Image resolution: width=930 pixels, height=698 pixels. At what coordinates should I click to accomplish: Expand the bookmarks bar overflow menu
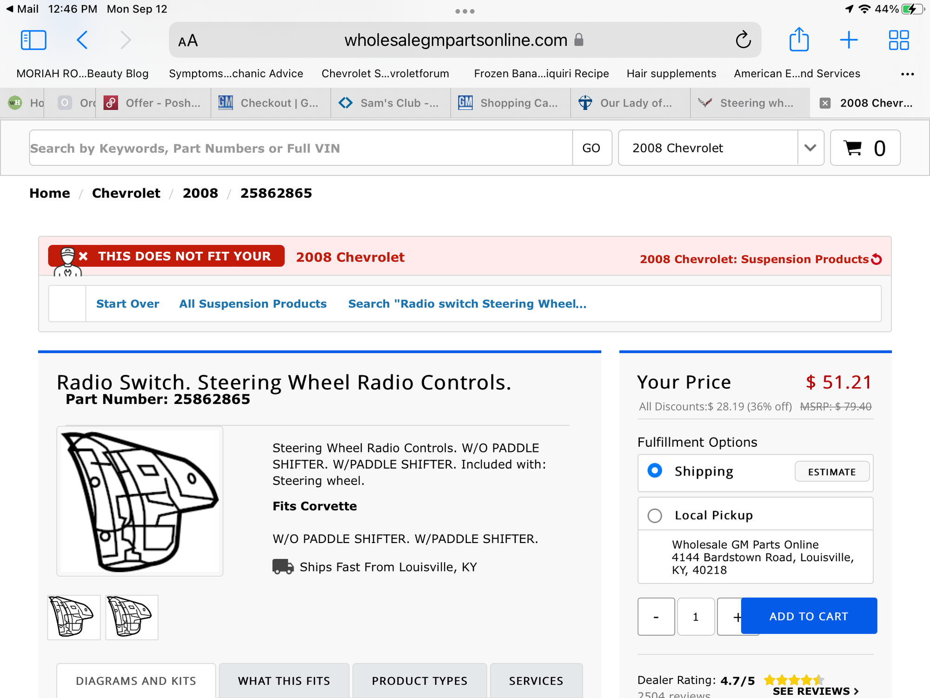click(x=907, y=74)
